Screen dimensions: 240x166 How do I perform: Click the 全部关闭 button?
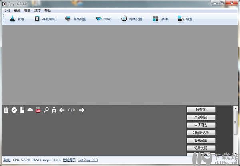[x=201, y=117]
